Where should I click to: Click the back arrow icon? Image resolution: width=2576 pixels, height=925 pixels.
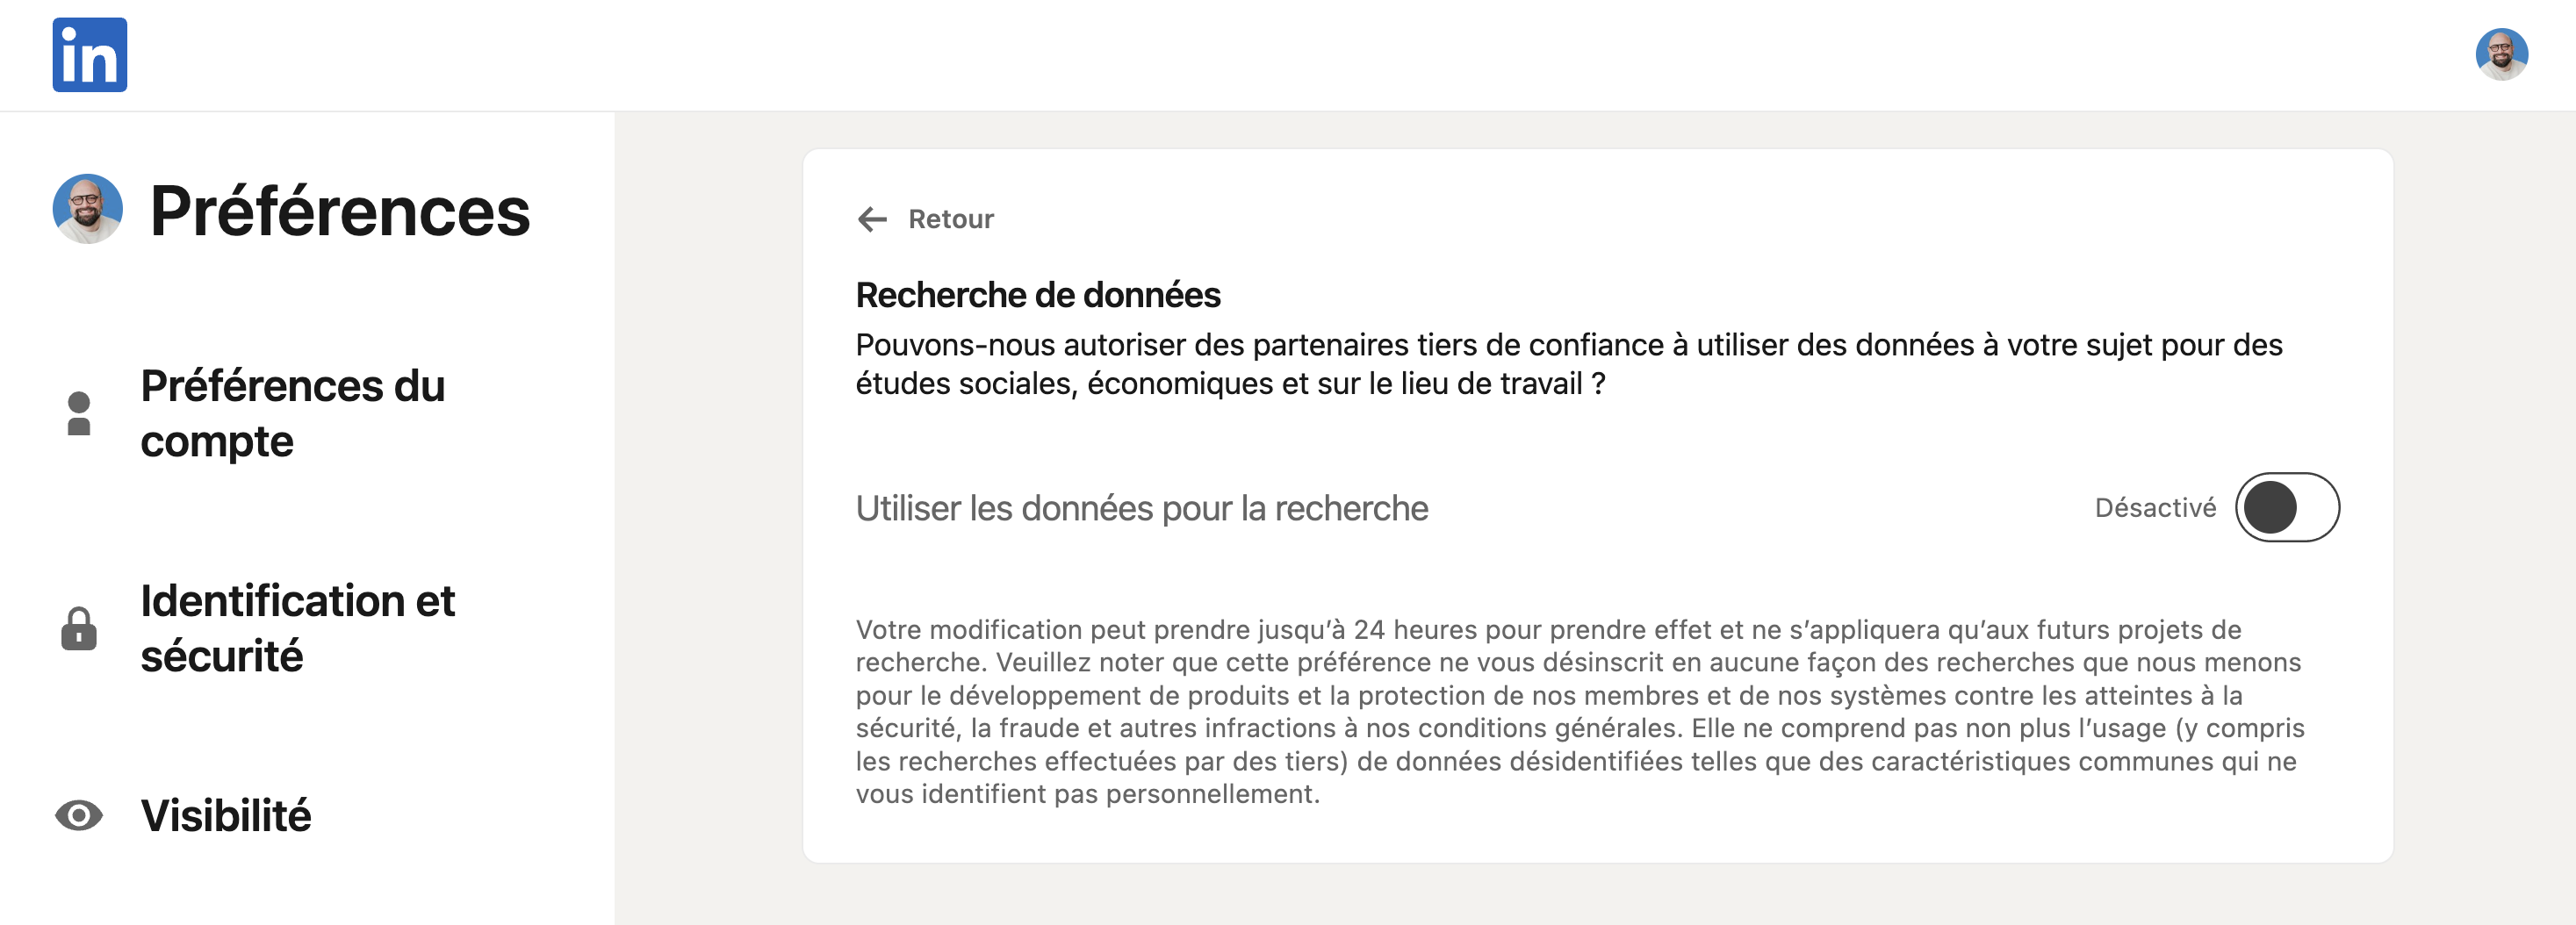(x=873, y=219)
